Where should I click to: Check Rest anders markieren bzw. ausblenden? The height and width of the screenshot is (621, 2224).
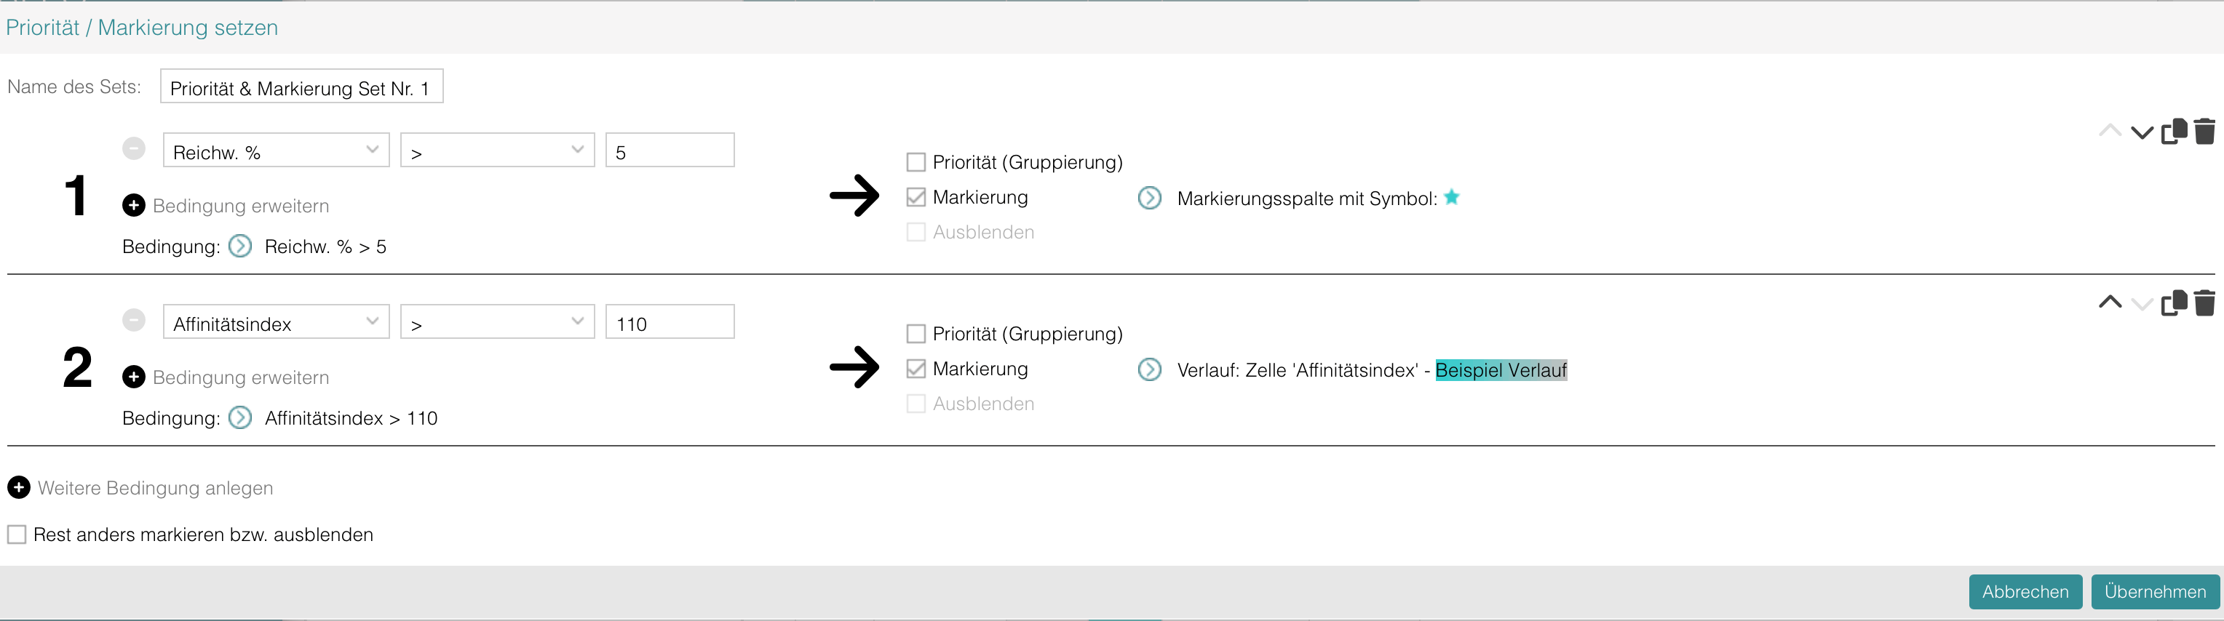pyautogui.click(x=17, y=534)
